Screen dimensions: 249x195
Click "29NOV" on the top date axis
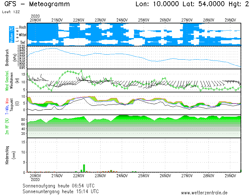click(x=230, y=20)
